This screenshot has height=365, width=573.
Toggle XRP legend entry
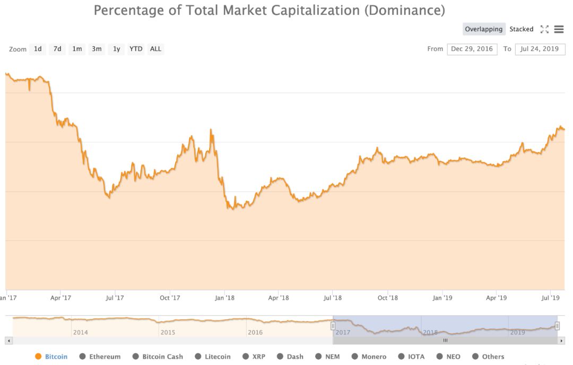pyautogui.click(x=254, y=357)
